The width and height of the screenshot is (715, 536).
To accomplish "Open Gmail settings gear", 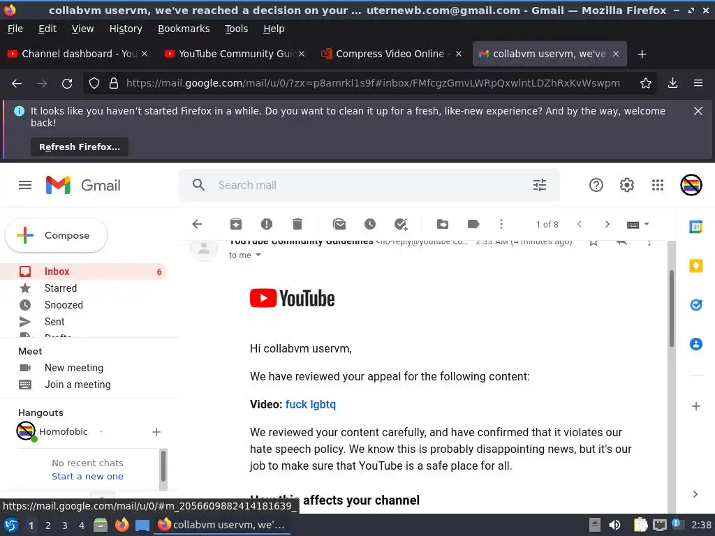I will point(626,185).
